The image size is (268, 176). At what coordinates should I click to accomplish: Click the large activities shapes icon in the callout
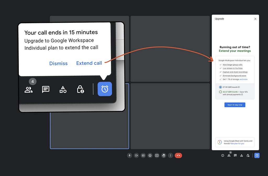[63, 89]
